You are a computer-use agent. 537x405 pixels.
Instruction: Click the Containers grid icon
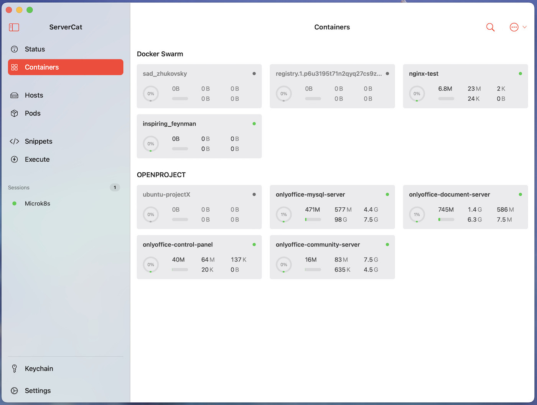[x=15, y=67]
